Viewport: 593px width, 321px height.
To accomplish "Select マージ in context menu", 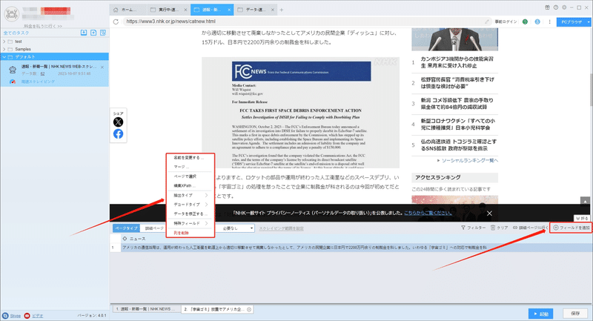I will pyautogui.click(x=191, y=167).
